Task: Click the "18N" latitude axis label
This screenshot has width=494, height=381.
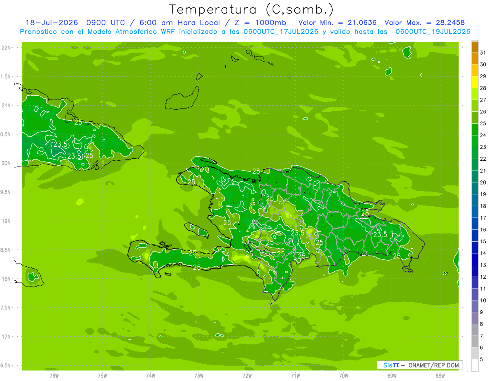Action: click(6, 279)
